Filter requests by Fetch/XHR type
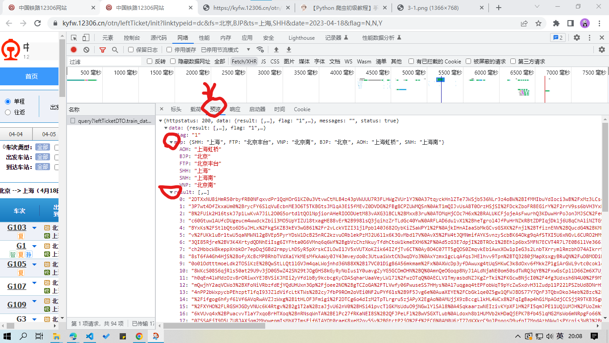This screenshot has height=343, width=609. click(244, 61)
